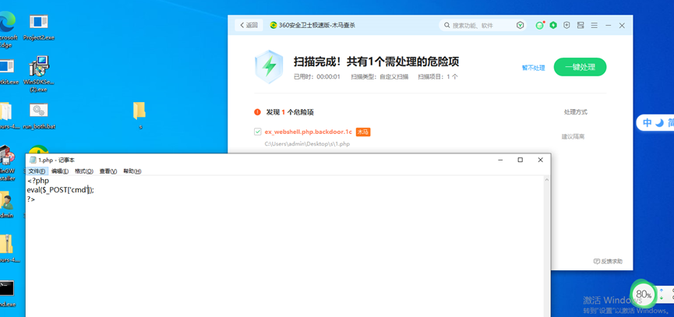674x317 pixels.
Task: Click the ex_webshell.php.backdoor.1c threat name
Action: 309,132
